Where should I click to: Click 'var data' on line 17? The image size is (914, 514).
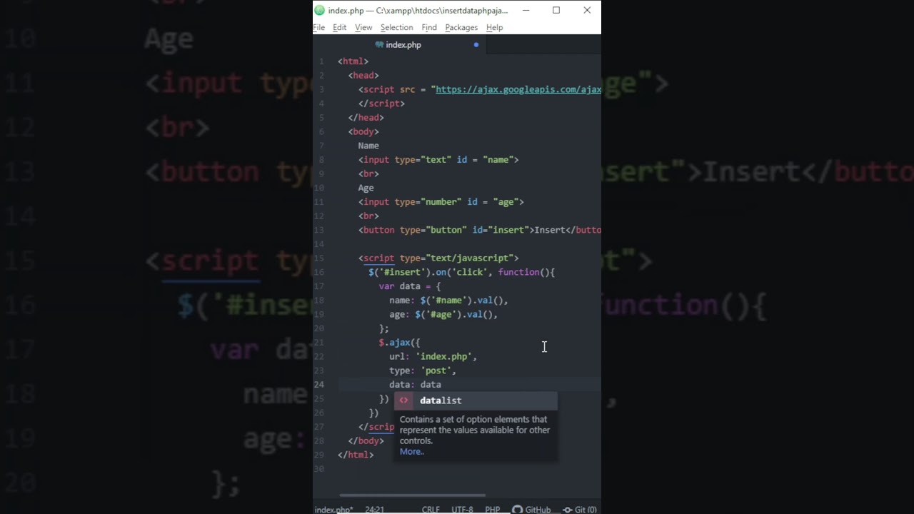[400, 286]
